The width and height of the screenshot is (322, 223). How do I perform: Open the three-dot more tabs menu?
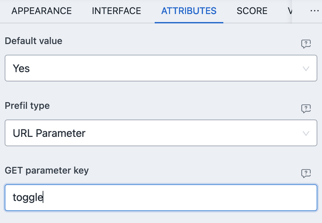pyautogui.click(x=314, y=11)
